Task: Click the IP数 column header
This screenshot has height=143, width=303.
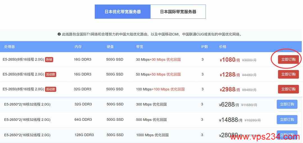Action: click(x=204, y=47)
